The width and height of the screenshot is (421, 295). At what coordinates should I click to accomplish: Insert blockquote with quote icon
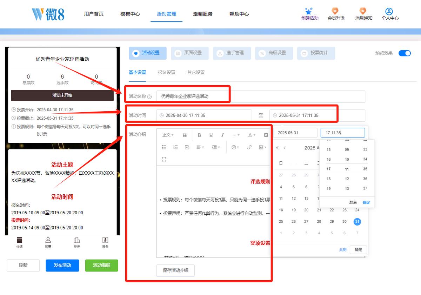click(185, 135)
